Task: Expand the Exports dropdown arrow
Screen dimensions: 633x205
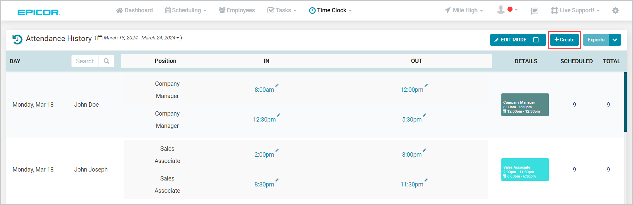Action: [615, 40]
